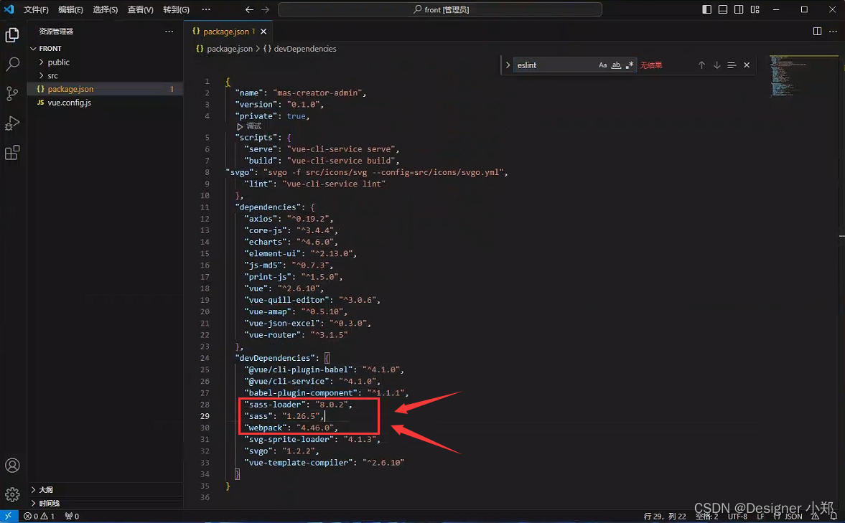Screen dimensions: 845x523
Task: Enable find in selection
Action: (x=732, y=65)
